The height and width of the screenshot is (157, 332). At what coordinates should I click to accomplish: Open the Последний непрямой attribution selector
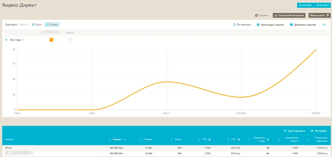[289, 16]
